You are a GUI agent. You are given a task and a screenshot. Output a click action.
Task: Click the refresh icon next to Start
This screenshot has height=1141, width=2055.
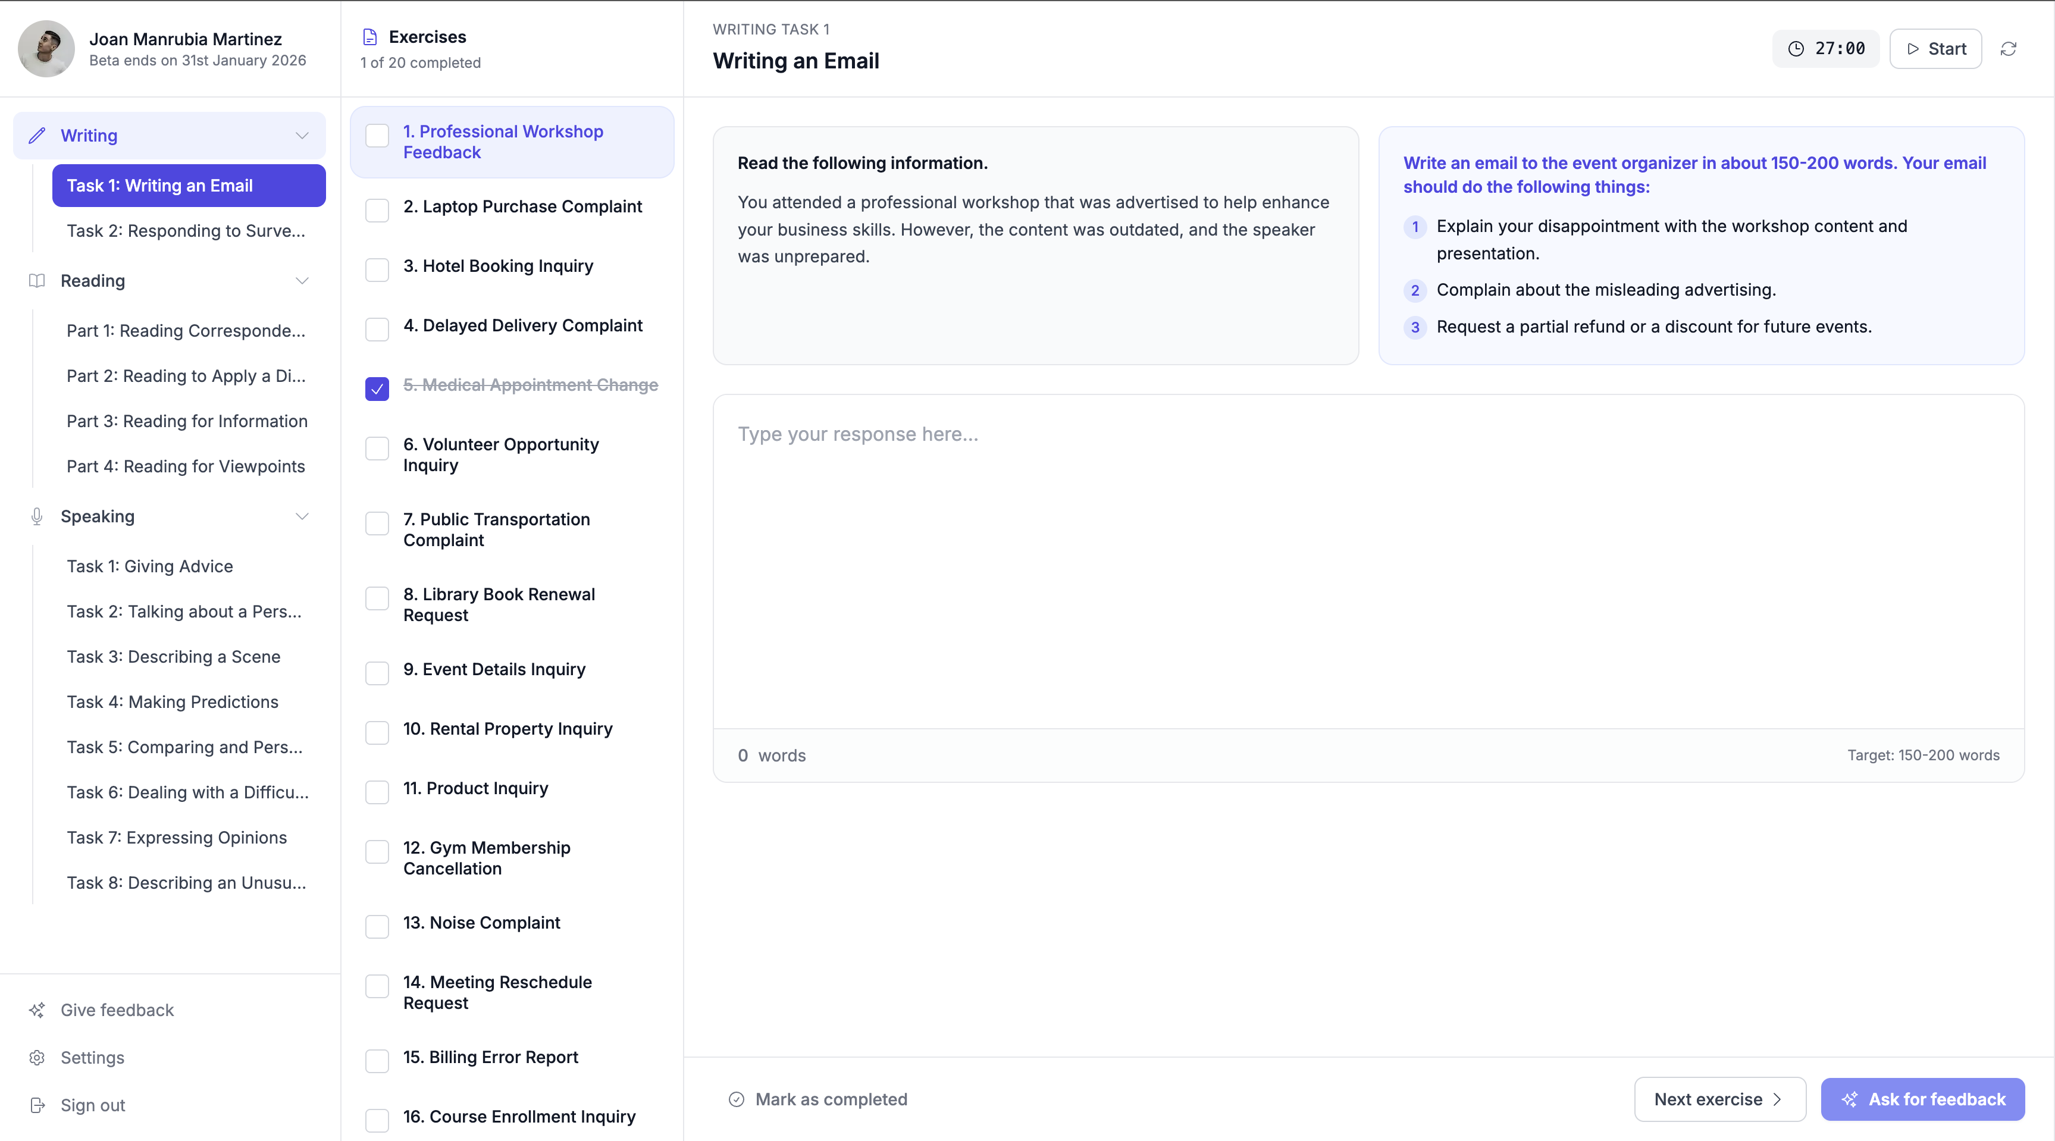[x=2008, y=49]
